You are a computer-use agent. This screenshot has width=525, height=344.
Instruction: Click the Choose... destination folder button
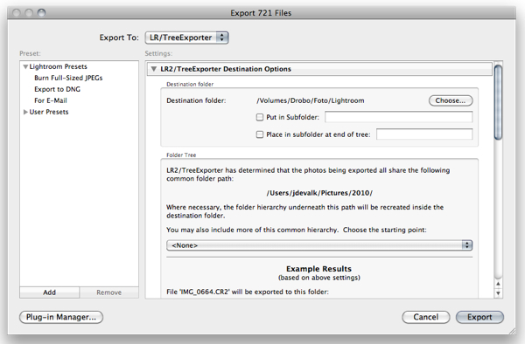click(x=451, y=100)
